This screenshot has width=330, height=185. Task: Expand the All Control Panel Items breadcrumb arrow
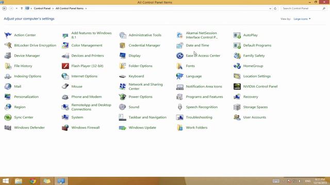(x=86, y=8)
